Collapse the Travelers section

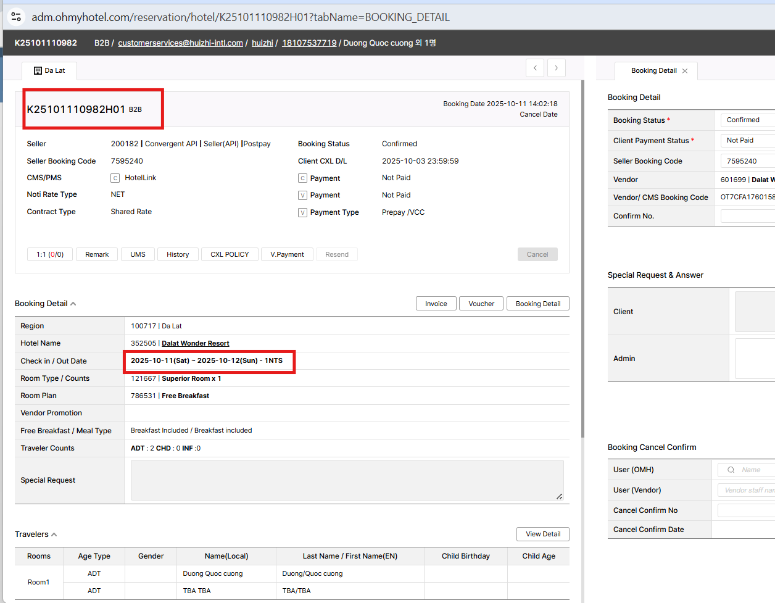tap(54, 534)
